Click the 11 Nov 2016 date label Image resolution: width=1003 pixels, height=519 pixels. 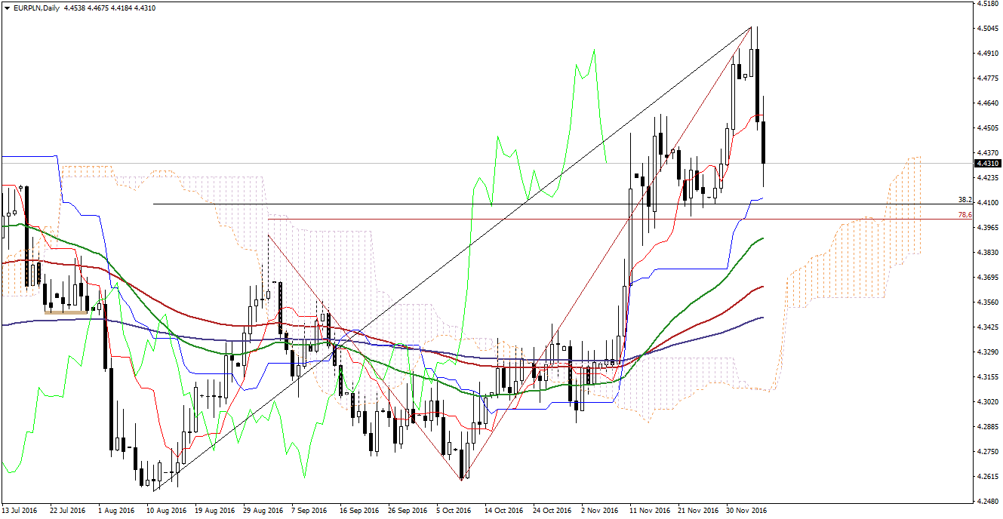click(648, 511)
